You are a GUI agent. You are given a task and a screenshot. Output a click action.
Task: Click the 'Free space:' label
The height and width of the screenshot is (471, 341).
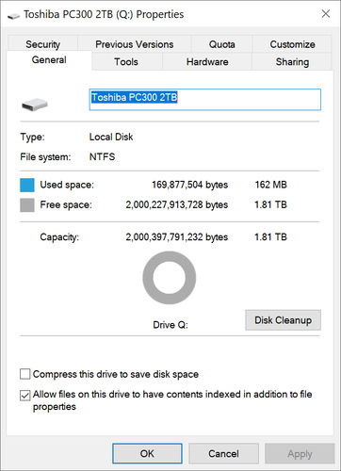66,205
